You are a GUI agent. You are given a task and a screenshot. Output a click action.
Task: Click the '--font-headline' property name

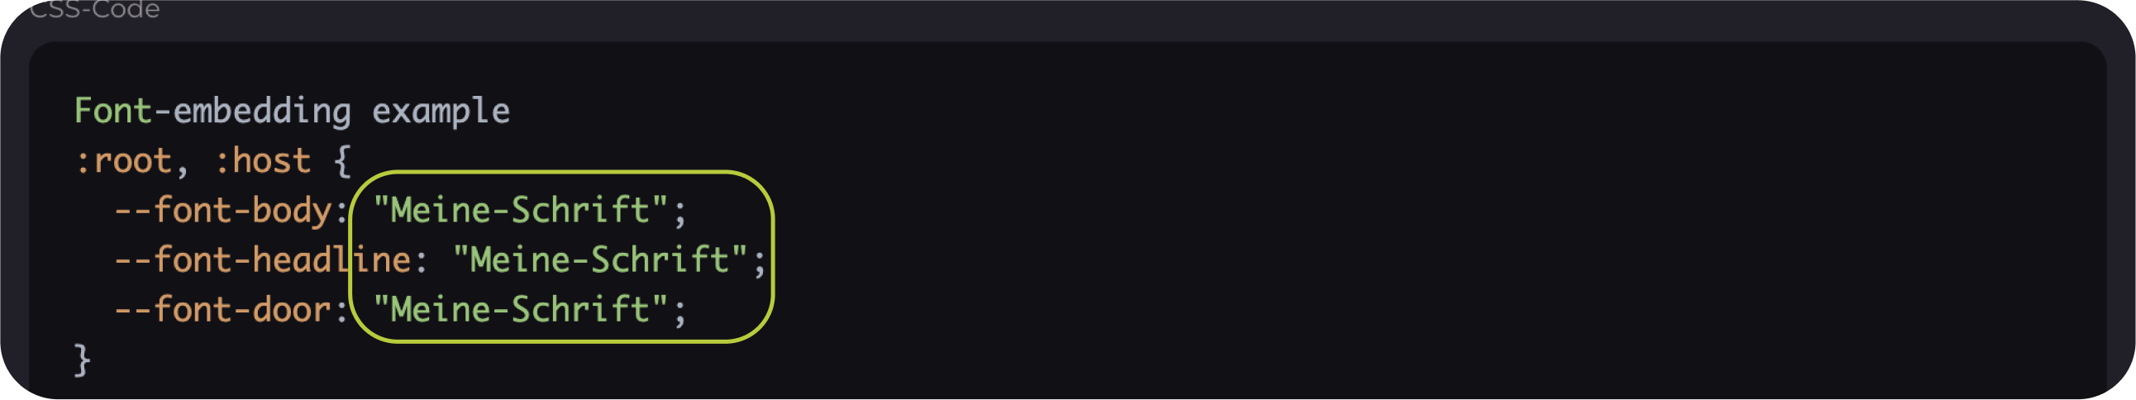263,260
